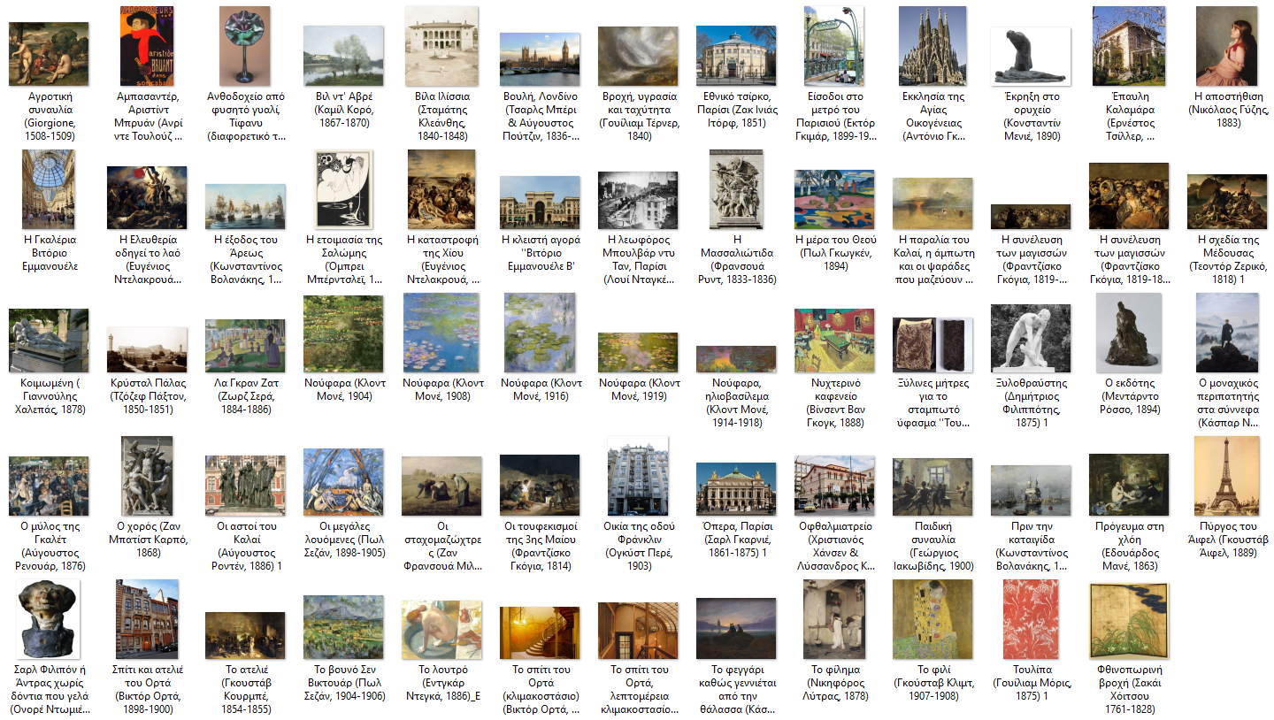Click the 'Ο μύλος της Γκαλέτ' Renoir thumbnail
This screenshot has width=1274, height=720.
[x=49, y=486]
